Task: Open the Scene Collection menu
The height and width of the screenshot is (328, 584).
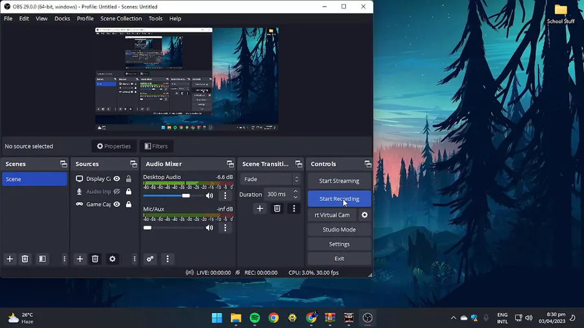Action: point(121,19)
